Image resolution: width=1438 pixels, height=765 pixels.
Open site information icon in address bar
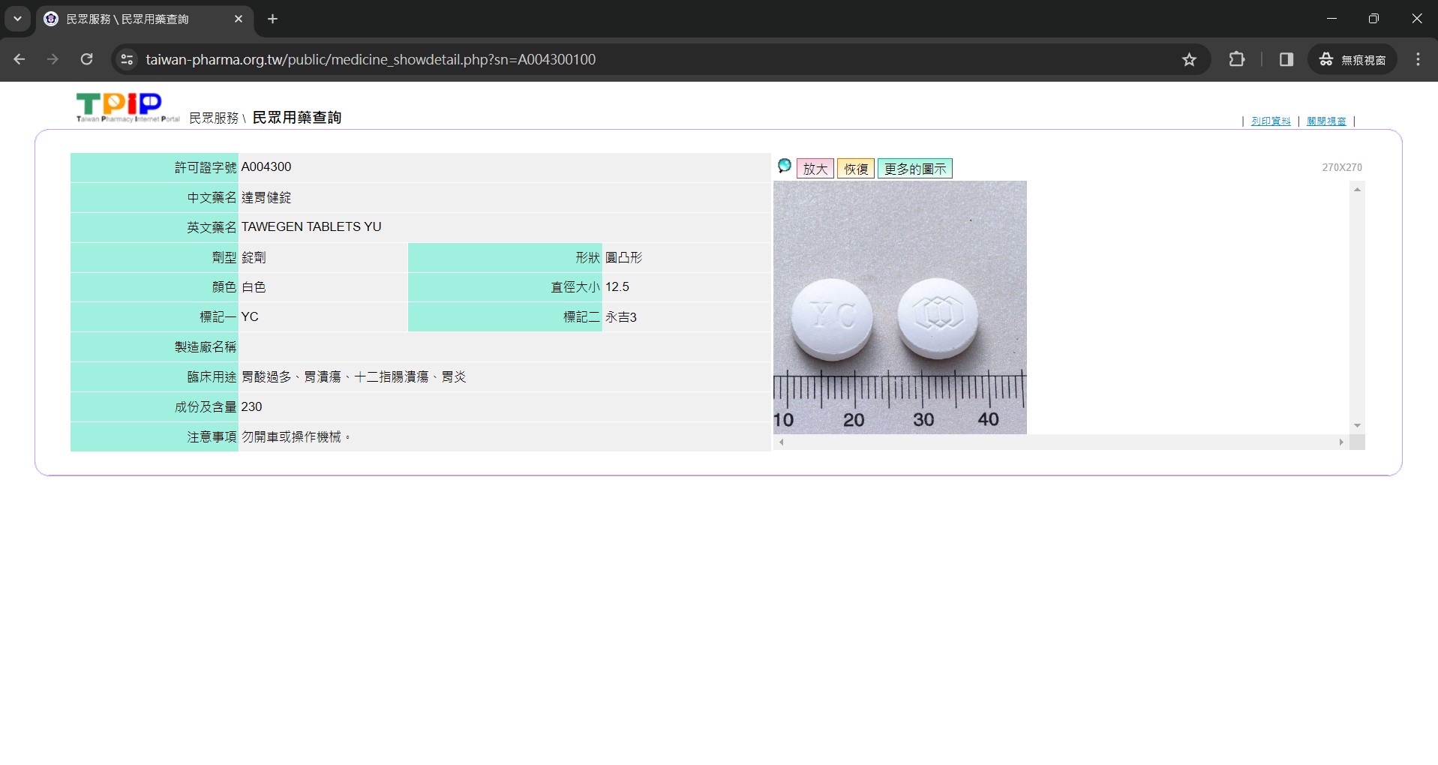point(127,59)
